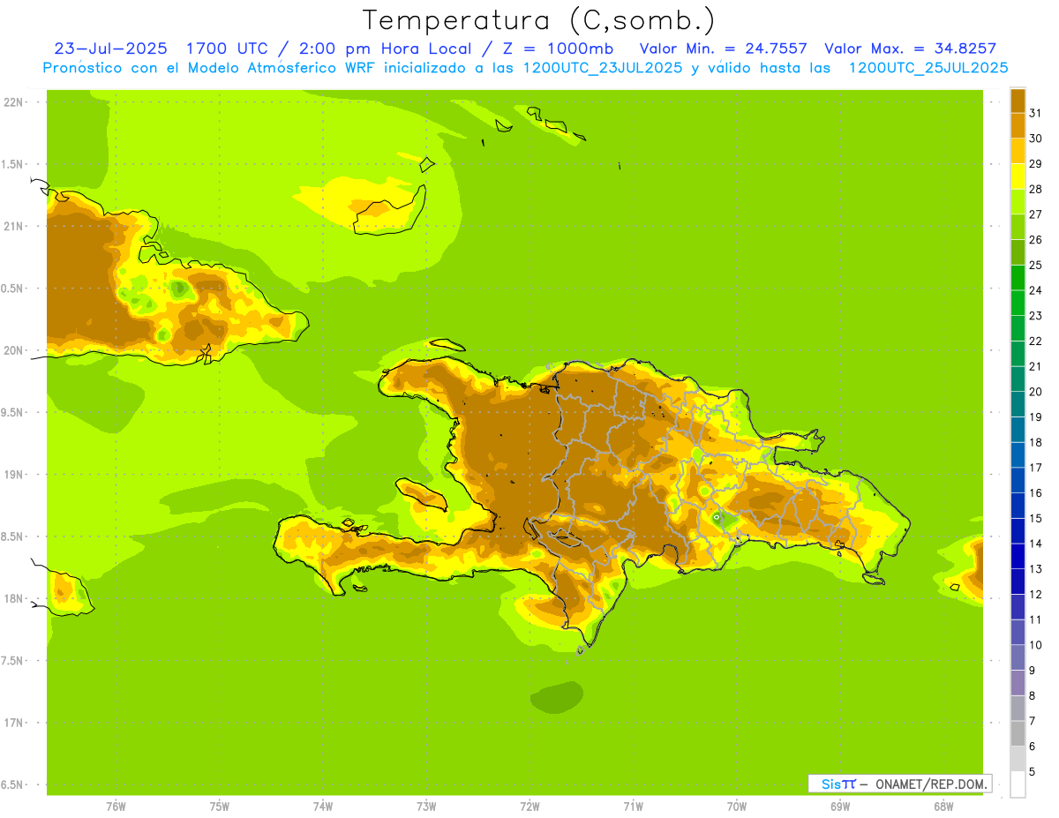Click the '17N' latitude axis label
The width and height of the screenshot is (1059, 818).
[13, 724]
